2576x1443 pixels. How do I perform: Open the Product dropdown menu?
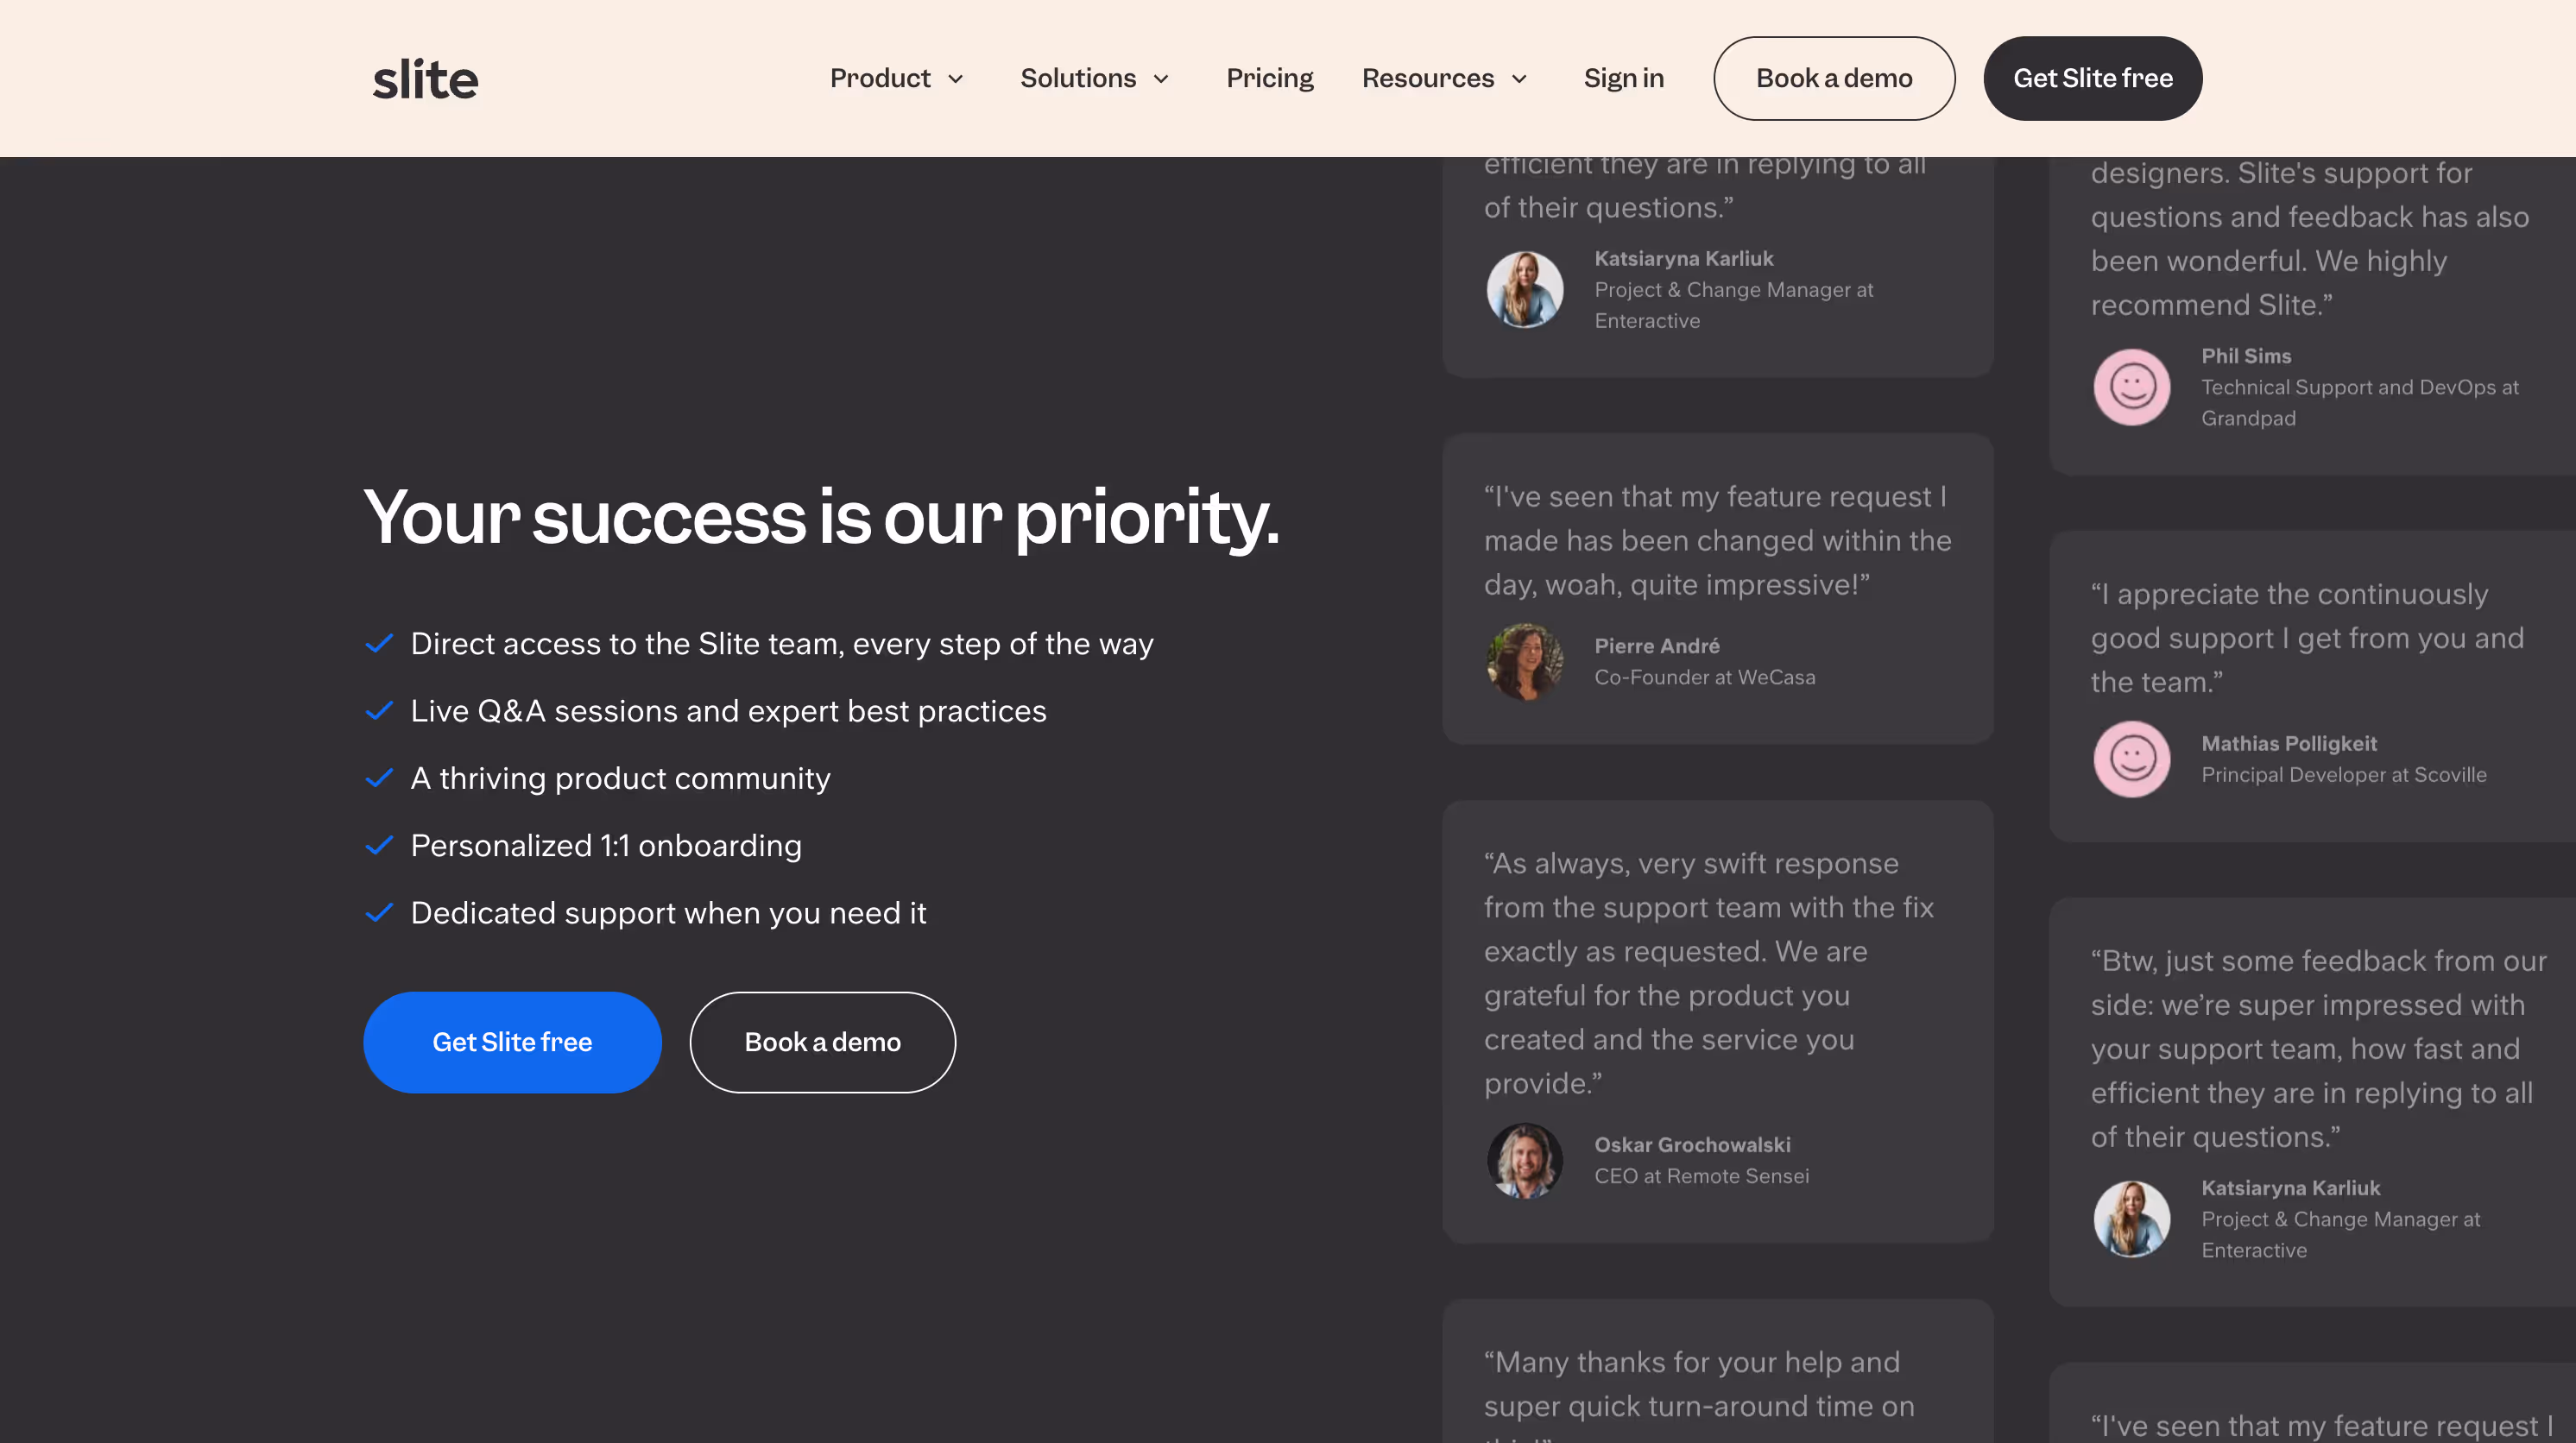(x=896, y=78)
